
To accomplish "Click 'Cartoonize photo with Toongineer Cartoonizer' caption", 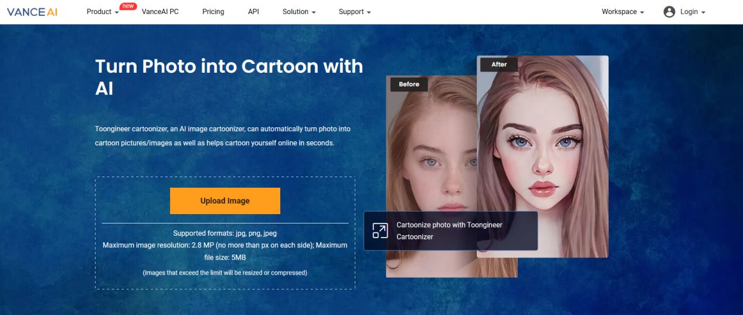I will coord(449,231).
